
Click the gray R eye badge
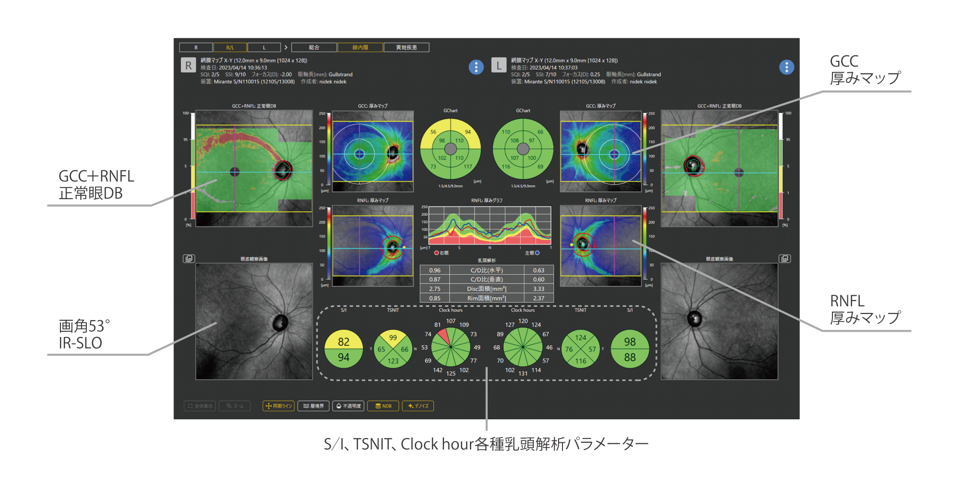click(x=188, y=66)
